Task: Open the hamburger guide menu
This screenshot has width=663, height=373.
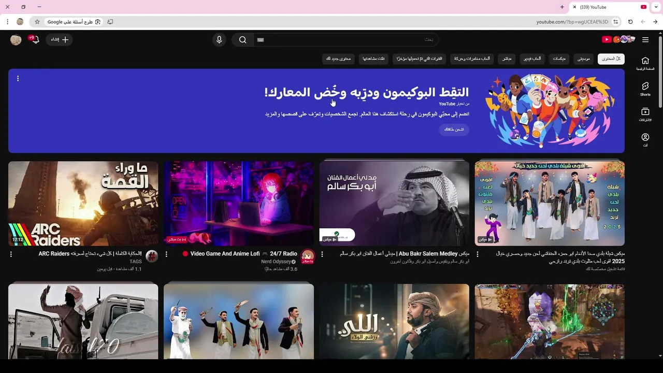Action: click(645, 39)
